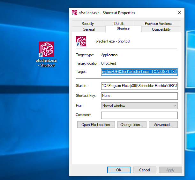Click the Target type value Application
This screenshot has width=195, height=180.
click(109, 55)
